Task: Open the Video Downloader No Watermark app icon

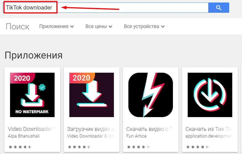Action: coord(32,95)
